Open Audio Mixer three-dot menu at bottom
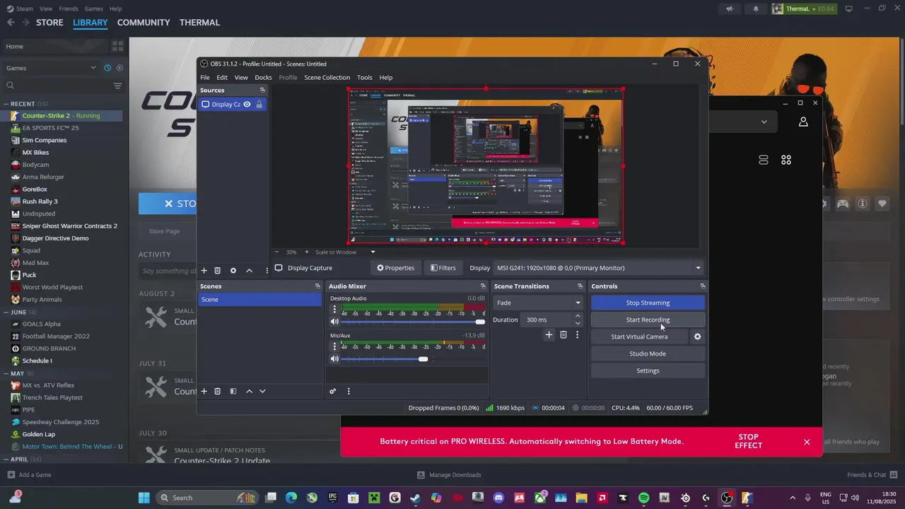The height and width of the screenshot is (509, 905). (349, 391)
